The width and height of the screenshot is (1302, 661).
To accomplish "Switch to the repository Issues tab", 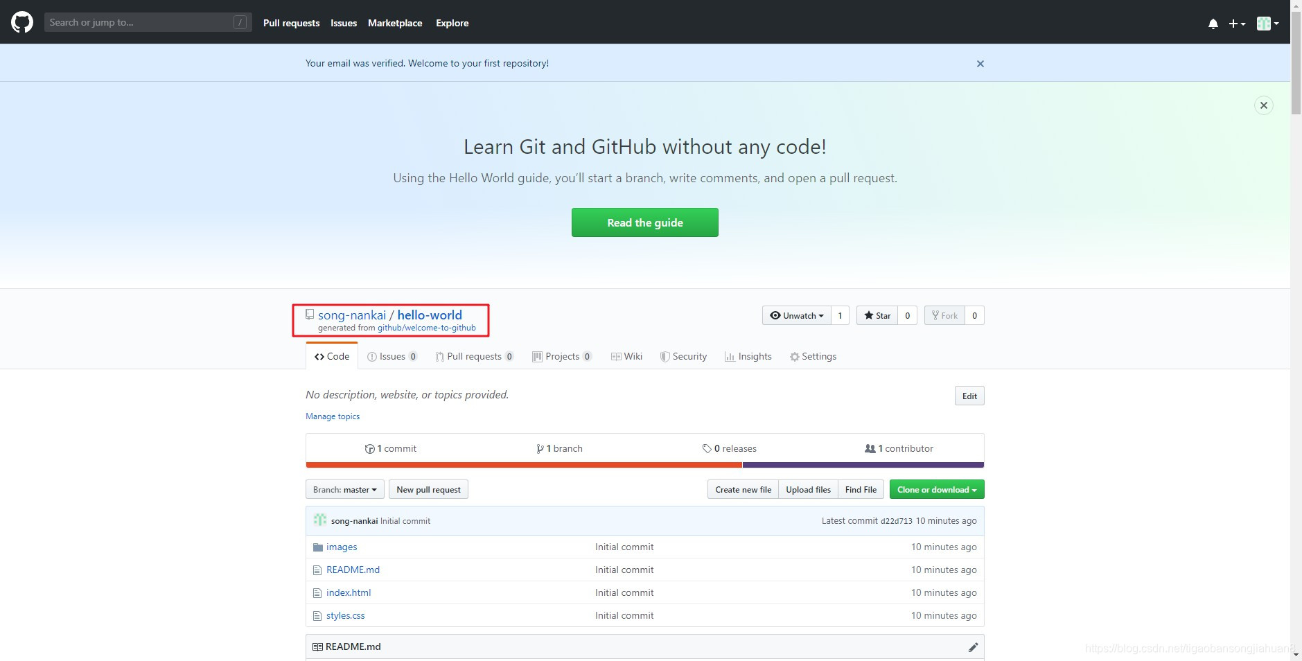I will coord(392,356).
